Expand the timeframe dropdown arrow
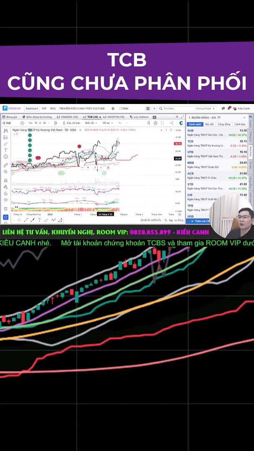This screenshot has width=254, height=451. [48, 123]
